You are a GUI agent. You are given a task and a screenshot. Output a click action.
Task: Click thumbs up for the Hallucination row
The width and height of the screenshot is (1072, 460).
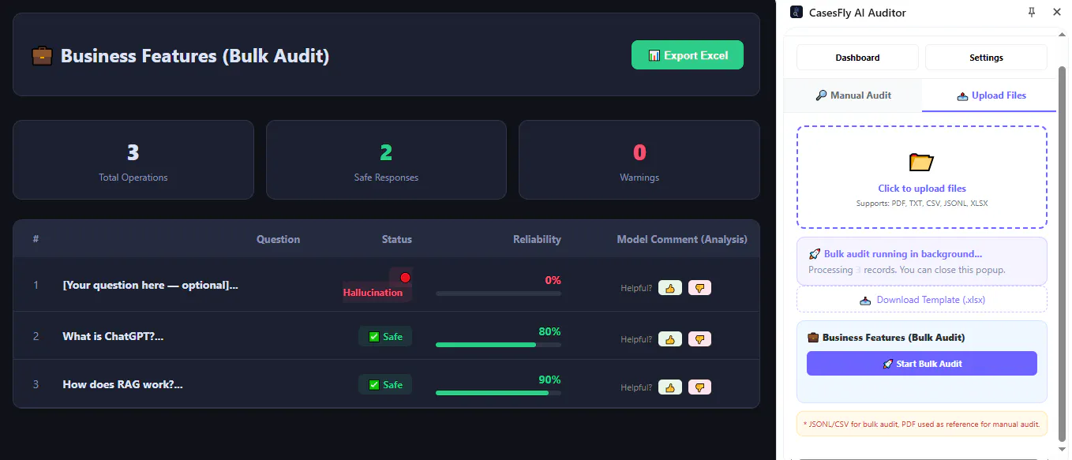pyautogui.click(x=670, y=288)
